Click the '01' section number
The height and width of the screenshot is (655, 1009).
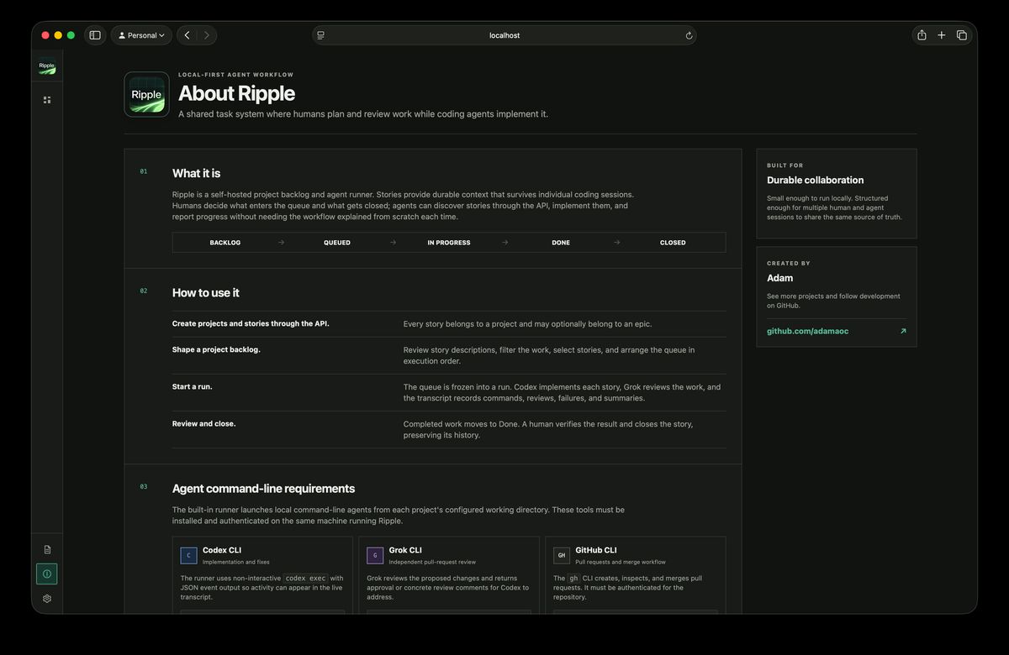click(144, 171)
